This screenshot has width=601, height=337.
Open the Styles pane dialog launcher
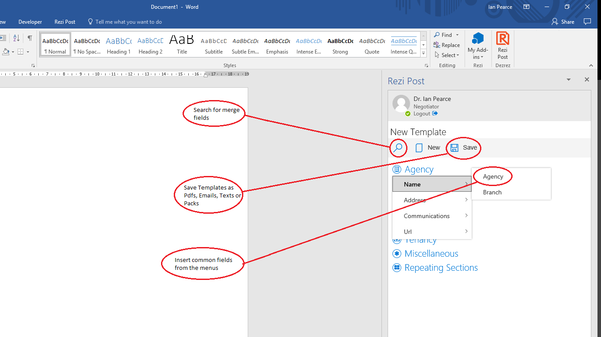pos(426,66)
